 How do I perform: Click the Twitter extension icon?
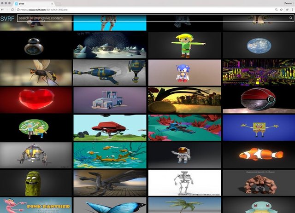click(x=287, y=10)
